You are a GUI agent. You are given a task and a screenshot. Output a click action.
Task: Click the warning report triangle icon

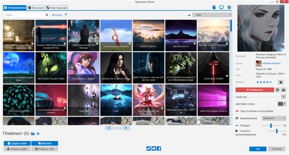pyautogui.click(x=283, y=90)
